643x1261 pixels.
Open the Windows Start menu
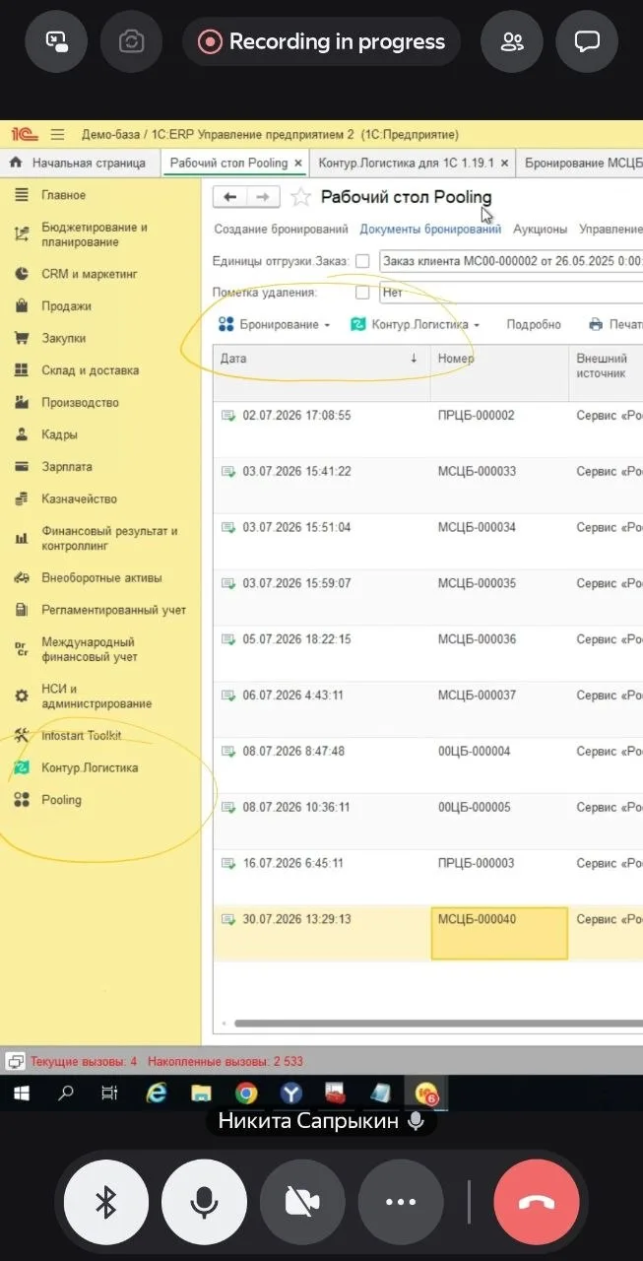coord(20,1093)
